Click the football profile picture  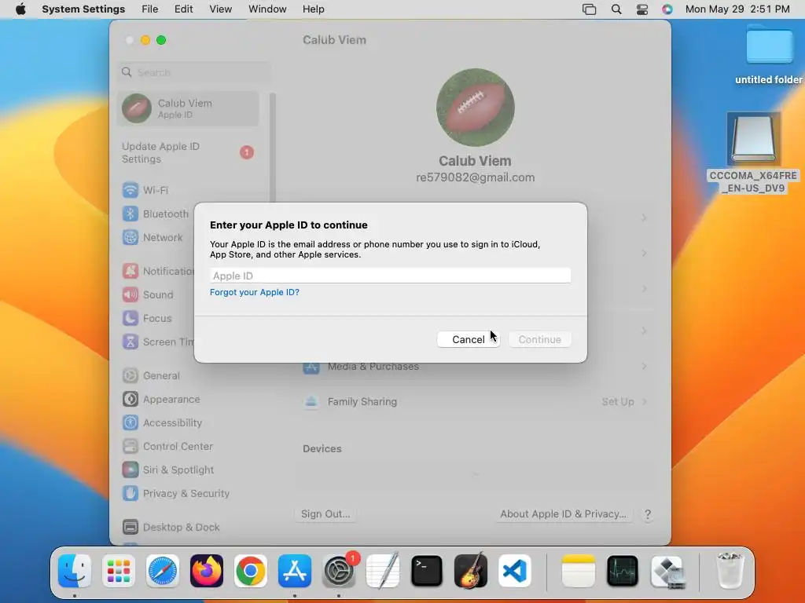[x=476, y=108]
